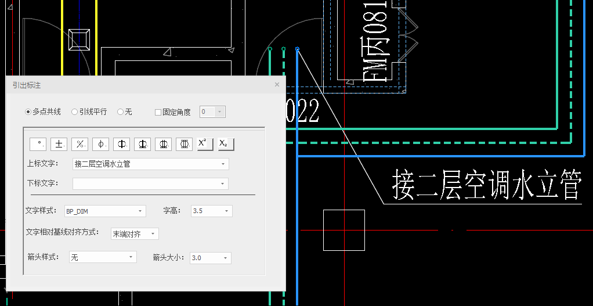
Task: Click the X₂ subscript button
Action: click(x=226, y=144)
